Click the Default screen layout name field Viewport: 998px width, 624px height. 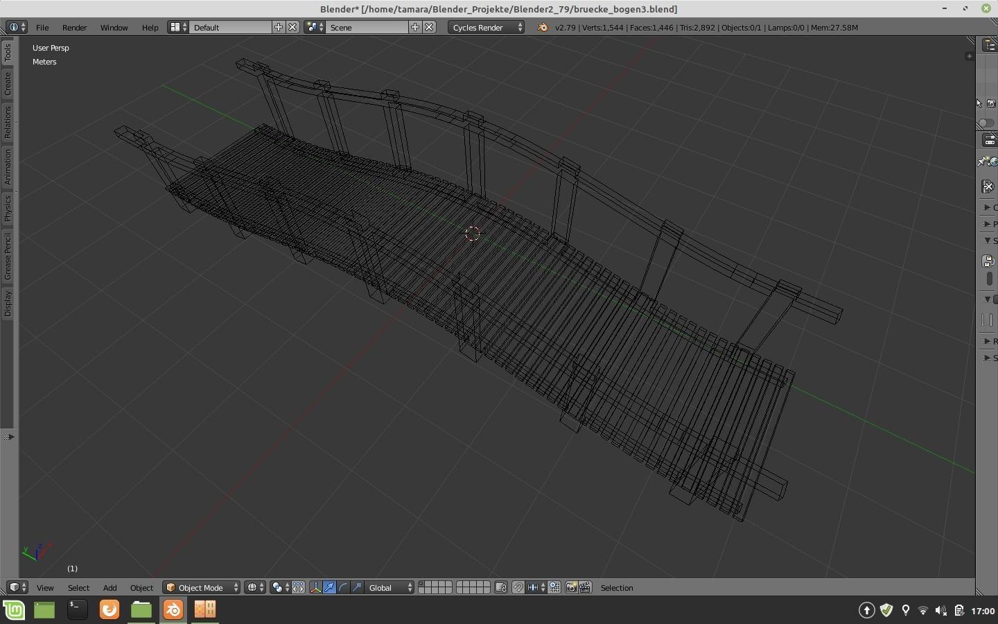point(231,27)
